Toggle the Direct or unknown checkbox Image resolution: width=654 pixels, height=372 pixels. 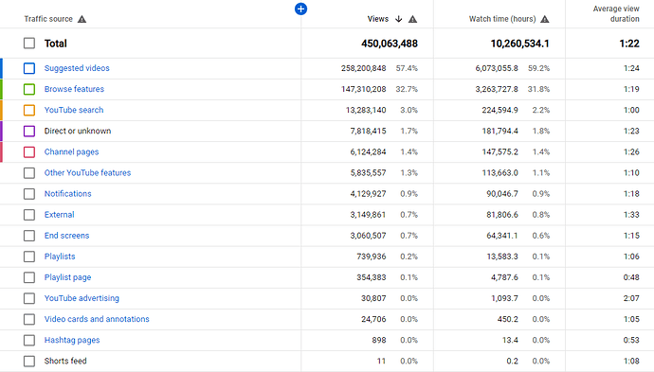coord(29,131)
